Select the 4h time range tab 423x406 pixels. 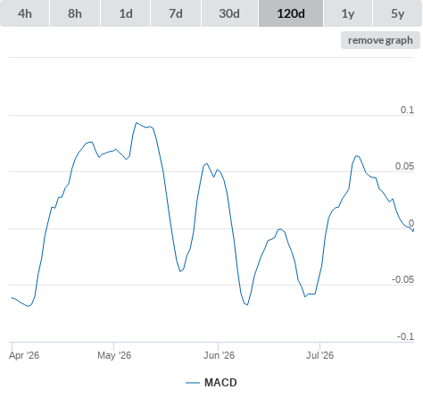[25, 13]
